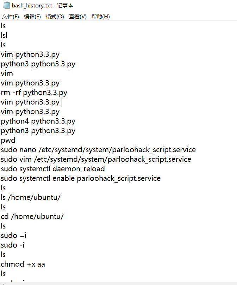Click the 'pwd' command line
The width and height of the screenshot is (237, 285).
(x=8, y=140)
